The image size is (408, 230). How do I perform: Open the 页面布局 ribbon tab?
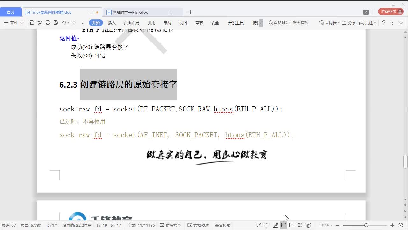coord(132,23)
